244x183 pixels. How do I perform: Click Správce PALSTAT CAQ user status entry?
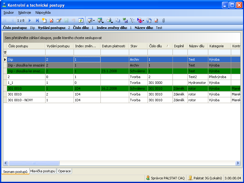(x=166, y=178)
